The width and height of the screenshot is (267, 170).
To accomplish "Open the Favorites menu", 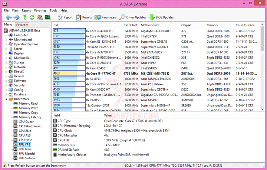I will point(40,10).
